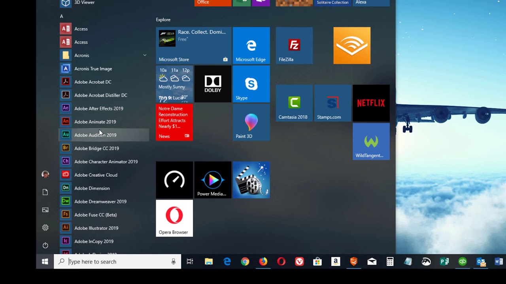Open the News tile about Notre Dame
Viewport: 506px width, 284px height.
point(174,122)
